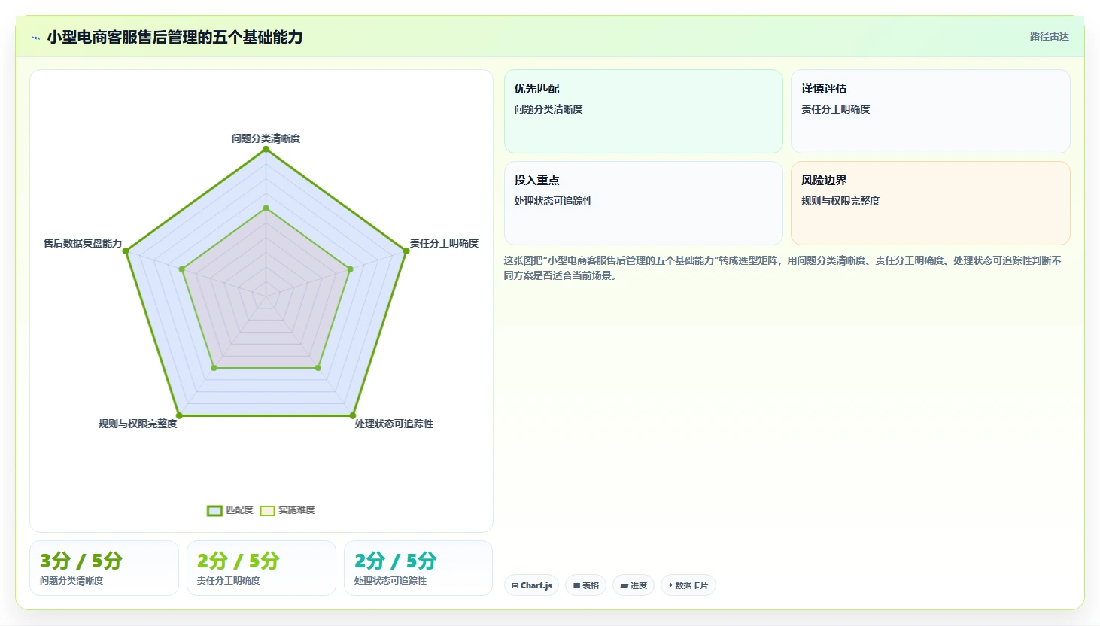Click the 3分 / 5分 score card
Screen dimensions: 1100x626
104,568
